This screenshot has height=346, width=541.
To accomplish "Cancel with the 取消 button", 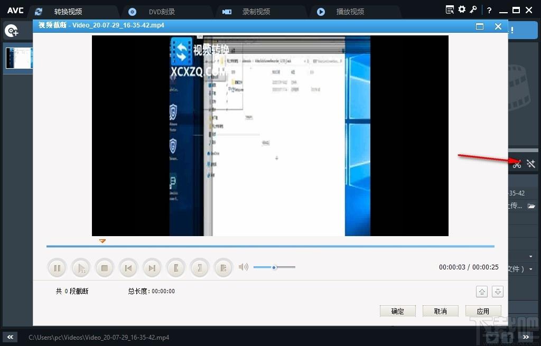I will coord(440,311).
